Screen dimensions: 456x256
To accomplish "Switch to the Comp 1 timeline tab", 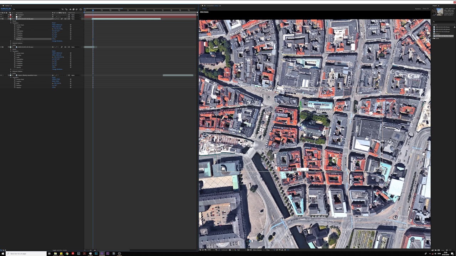I will coord(7,6).
